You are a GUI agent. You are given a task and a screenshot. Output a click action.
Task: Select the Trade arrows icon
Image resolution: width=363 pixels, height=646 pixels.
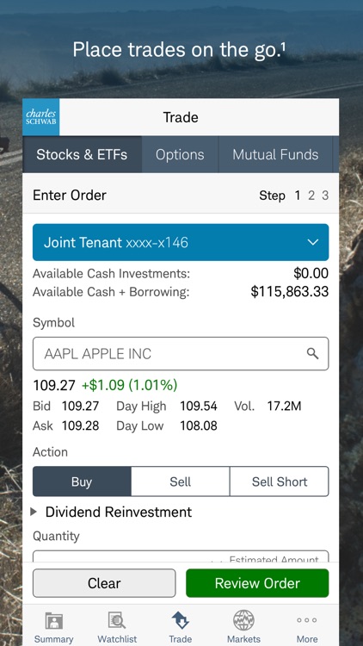coord(181,620)
